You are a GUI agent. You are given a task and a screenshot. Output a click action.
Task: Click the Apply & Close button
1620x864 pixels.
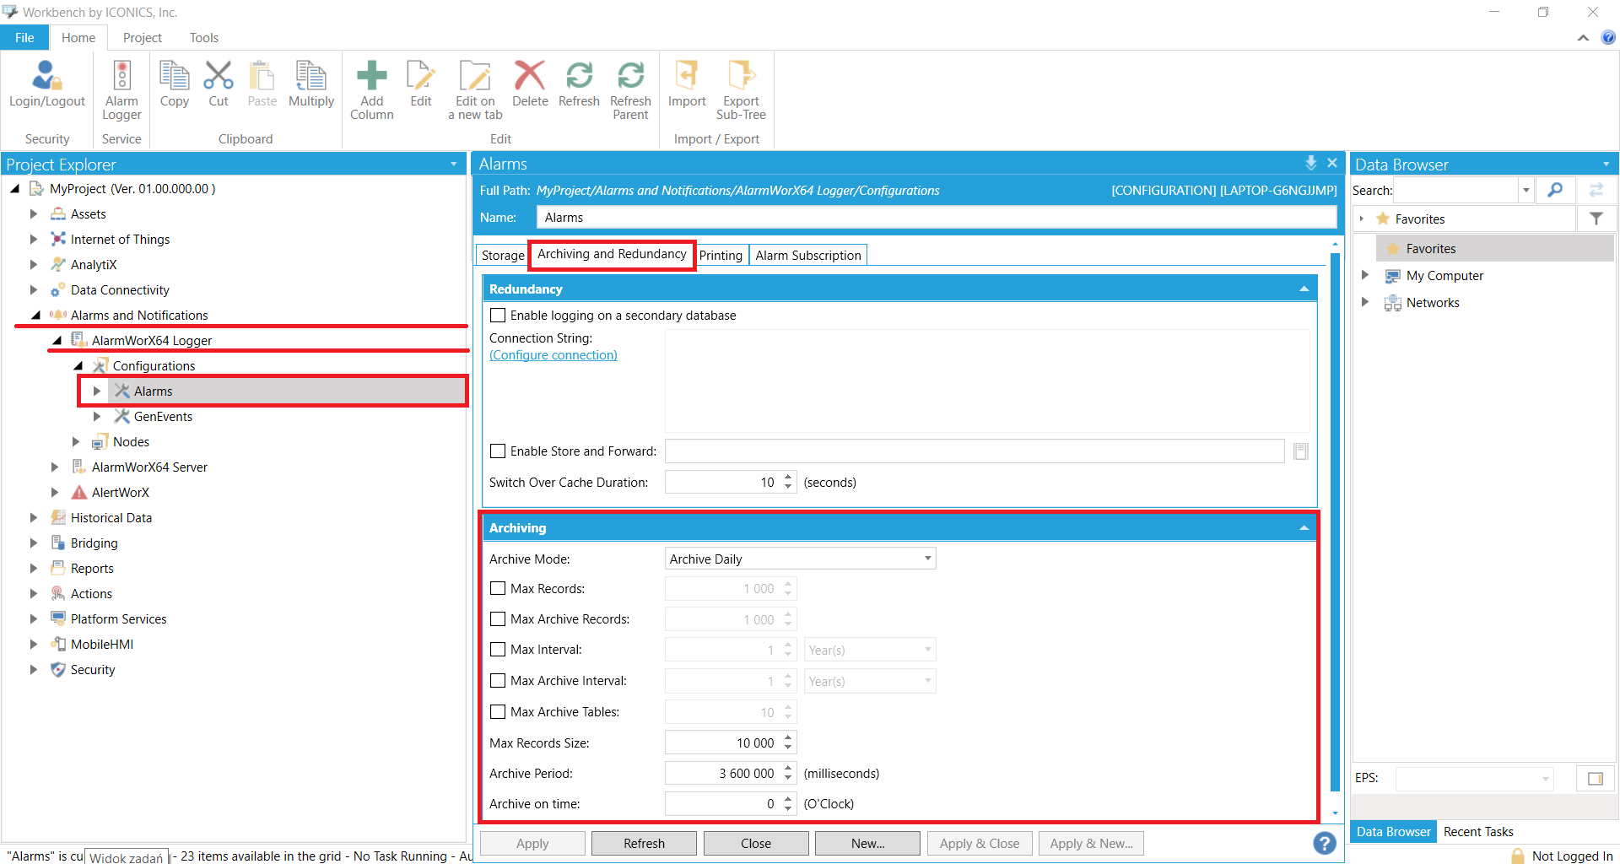980,844
